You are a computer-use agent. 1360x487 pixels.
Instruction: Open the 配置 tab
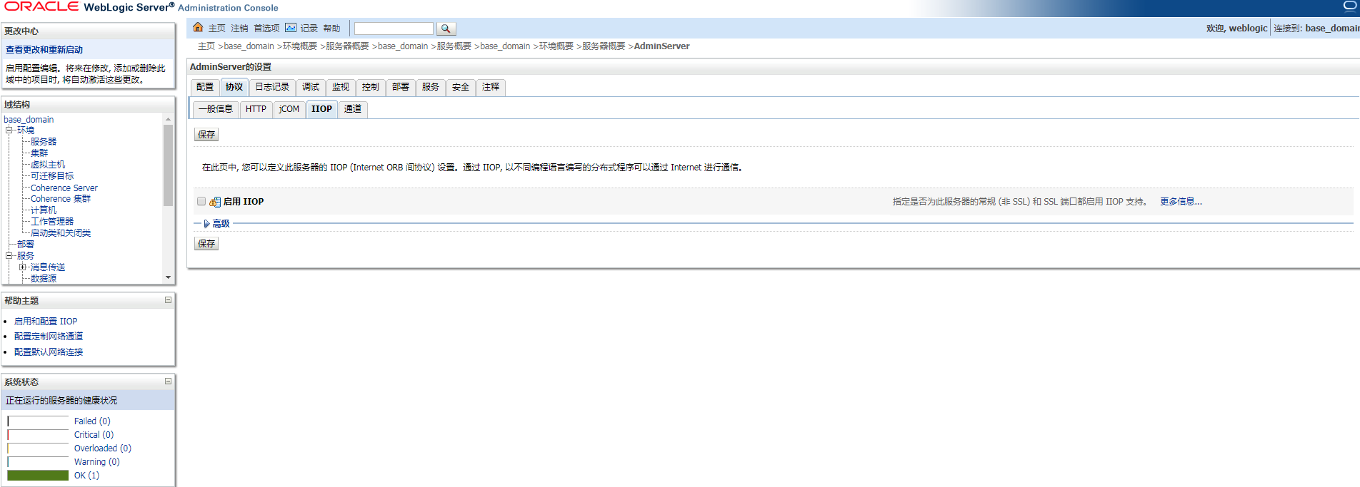[205, 87]
